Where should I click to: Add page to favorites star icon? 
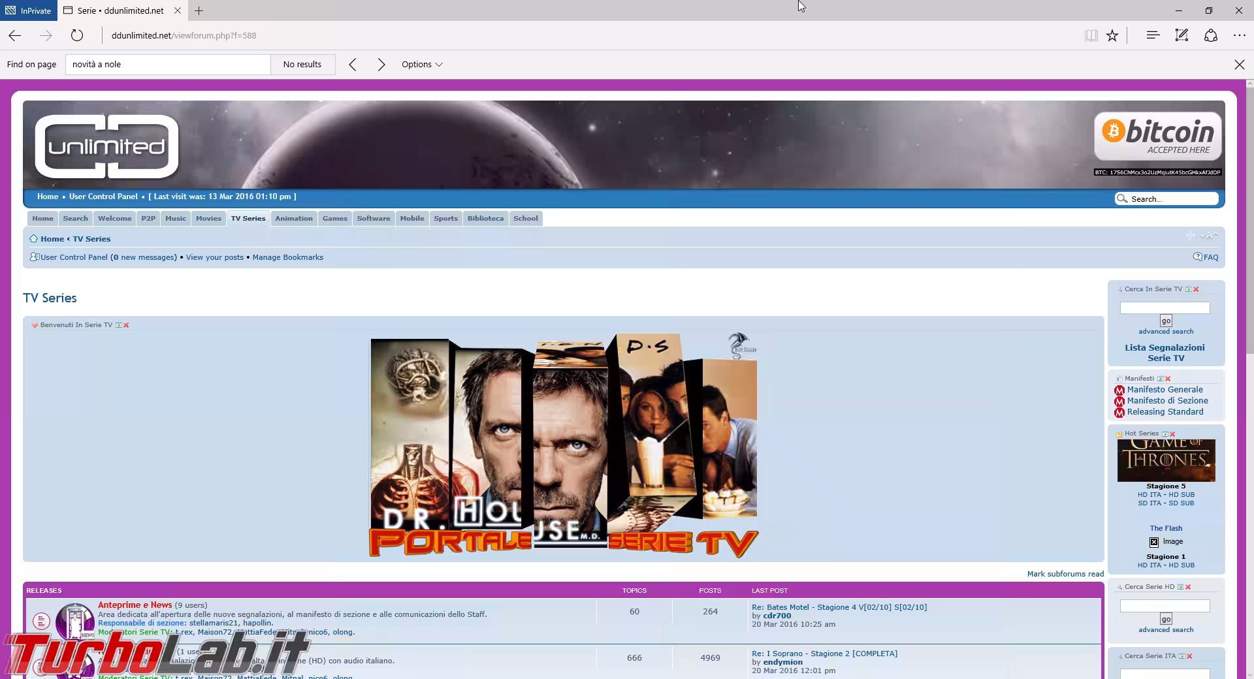pos(1112,36)
